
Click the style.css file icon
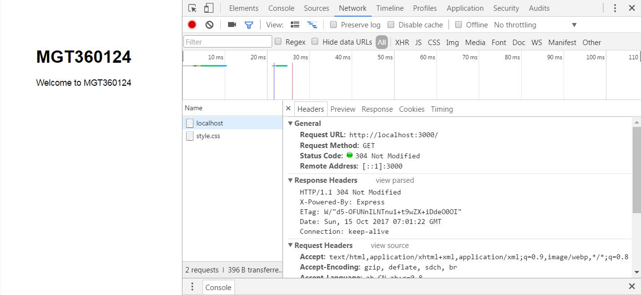coord(190,136)
